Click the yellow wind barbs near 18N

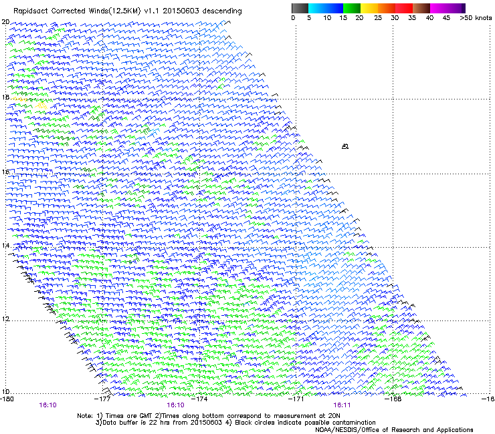[41, 105]
